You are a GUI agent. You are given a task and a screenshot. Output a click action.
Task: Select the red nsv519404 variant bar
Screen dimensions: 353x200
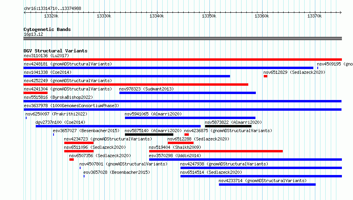216,151
